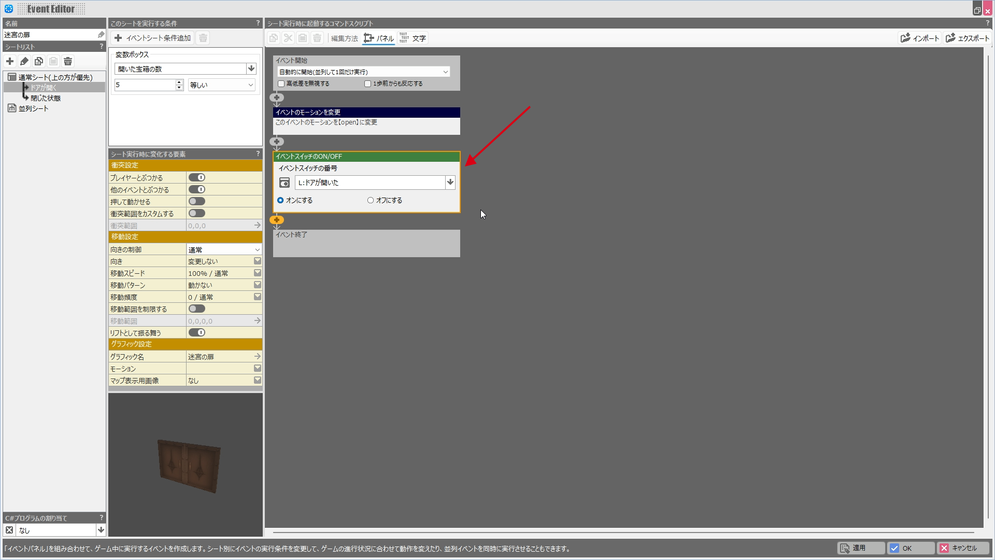The height and width of the screenshot is (560, 995).
Task: Select オンにする radio button
Action: click(x=280, y=200)
